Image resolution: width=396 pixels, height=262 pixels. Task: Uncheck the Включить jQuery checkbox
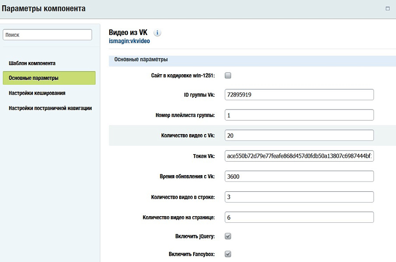(x=228, y=236)
